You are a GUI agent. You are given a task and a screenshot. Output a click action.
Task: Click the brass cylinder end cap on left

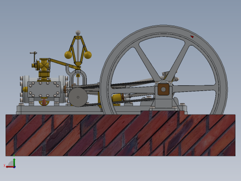(x=25, y=89)
